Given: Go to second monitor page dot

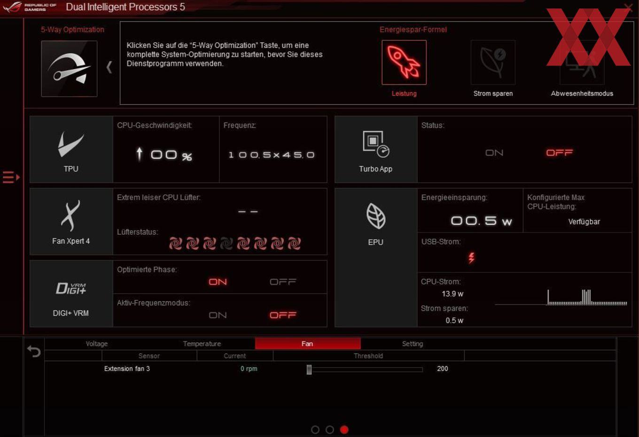Looking at the screenshot, I should (x=330, y=429).
